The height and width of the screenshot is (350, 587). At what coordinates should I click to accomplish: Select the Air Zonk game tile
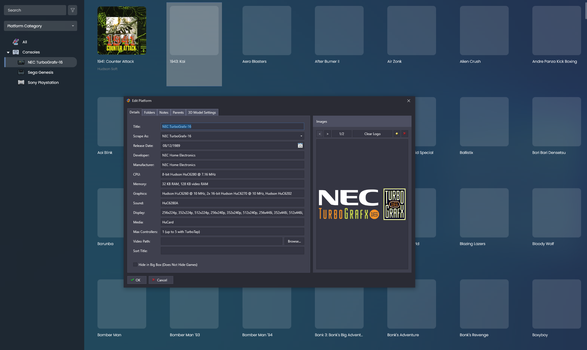pos(412,30)
